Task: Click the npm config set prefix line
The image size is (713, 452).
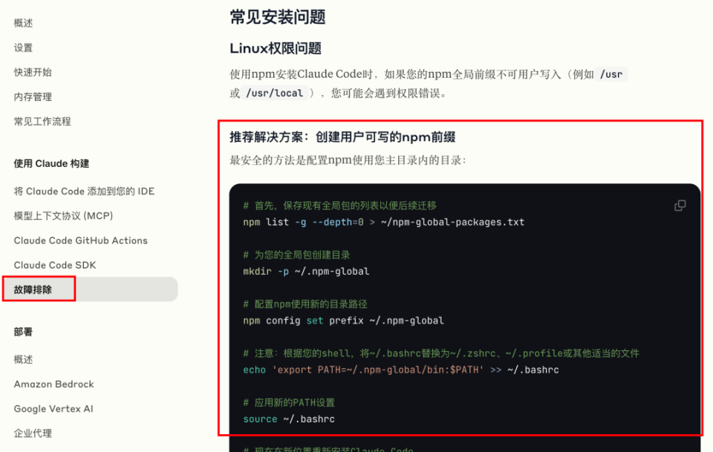Action: point(343,321)
